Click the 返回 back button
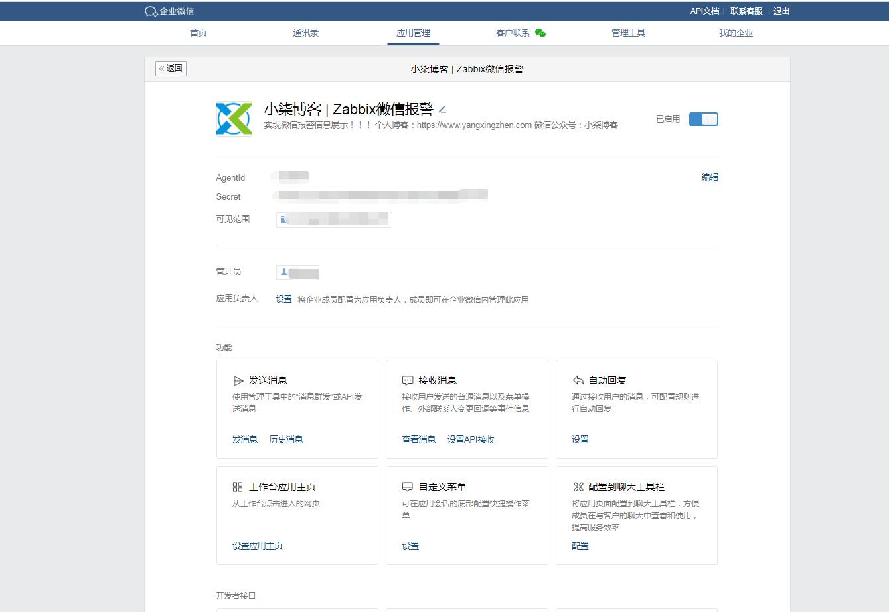Screen dimensions: 889x612 [171, 68]
